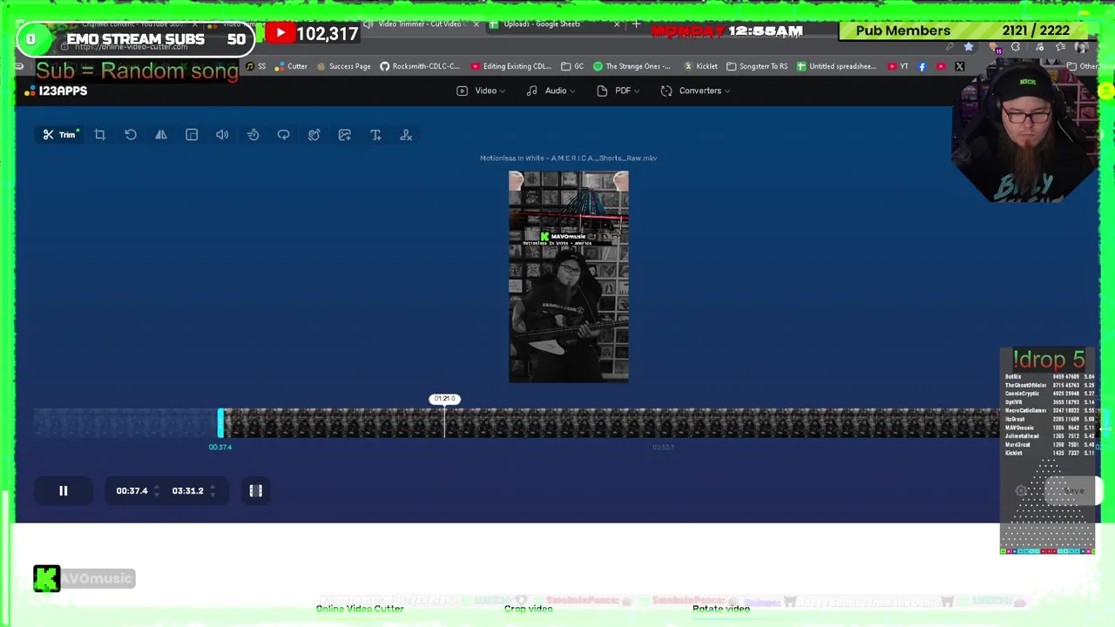Select the Loop video tool icon

pyautogui.click(x=283, y=135)
